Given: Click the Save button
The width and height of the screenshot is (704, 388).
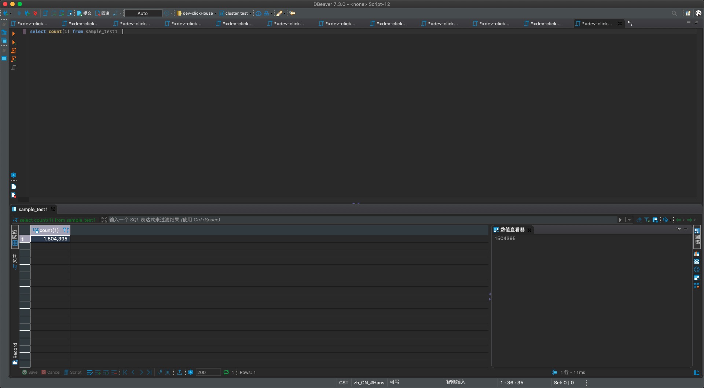Looking at the screenshot, I should pyautogui.click(x=30, y=372).
